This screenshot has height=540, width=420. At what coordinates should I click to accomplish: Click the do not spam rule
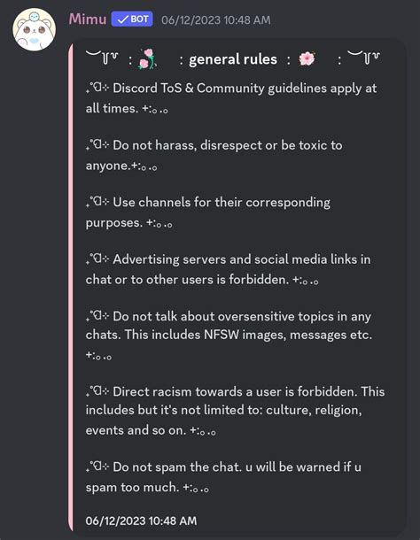(x=223, y=477)
